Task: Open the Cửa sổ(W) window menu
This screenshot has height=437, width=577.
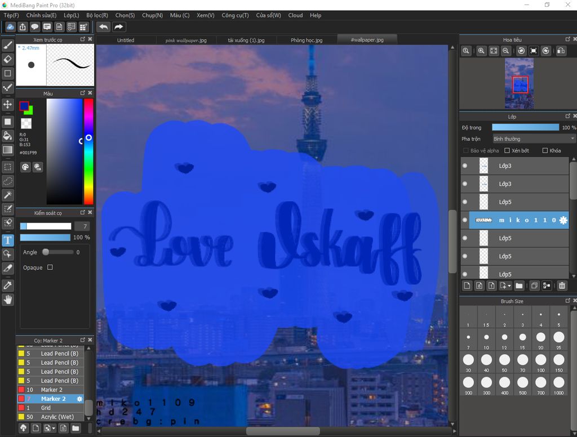Action: tap(268, 15)
